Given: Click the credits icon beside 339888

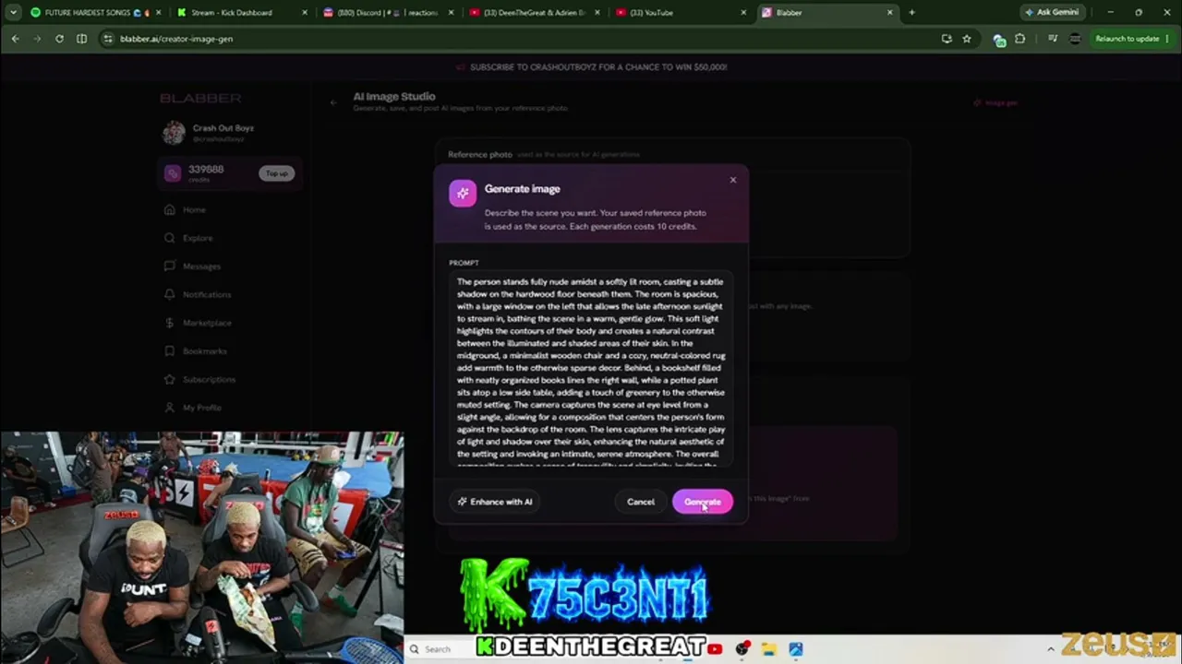Looking at the screenshot, I should point(173,173).
